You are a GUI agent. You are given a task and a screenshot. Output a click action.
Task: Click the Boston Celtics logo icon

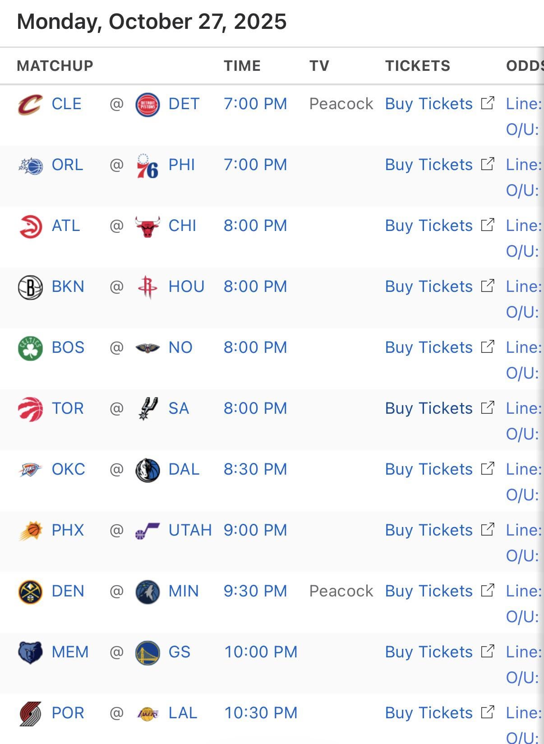[x=30, y=348]
